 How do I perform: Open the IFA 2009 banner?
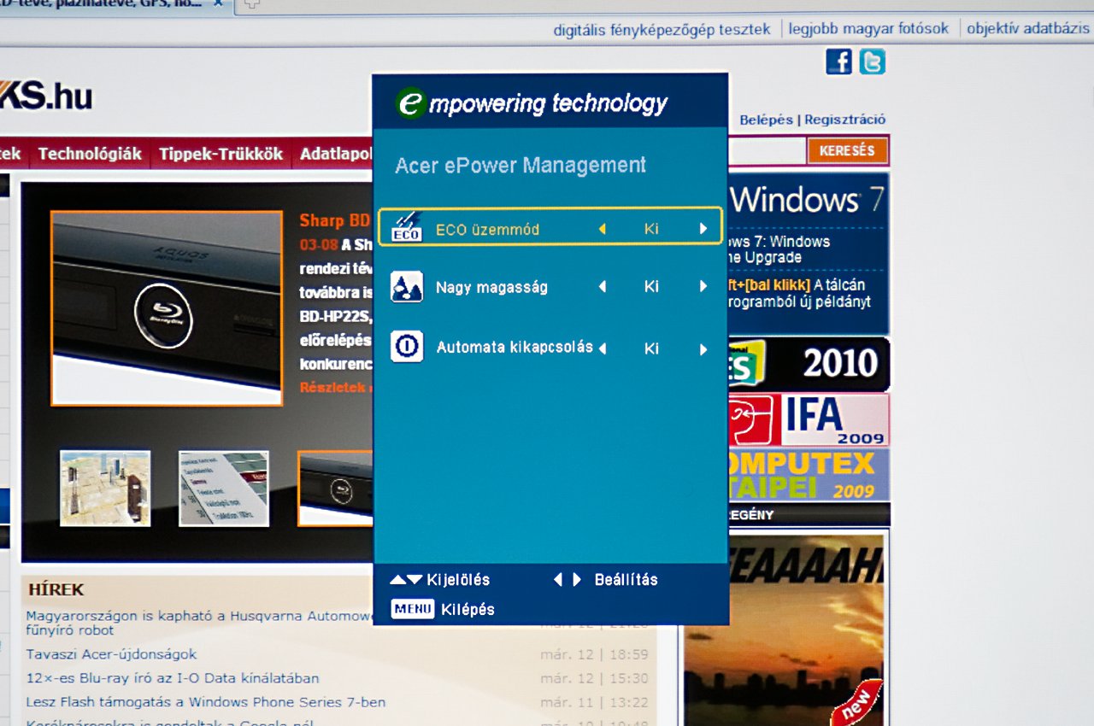click(x=808, y=419)
